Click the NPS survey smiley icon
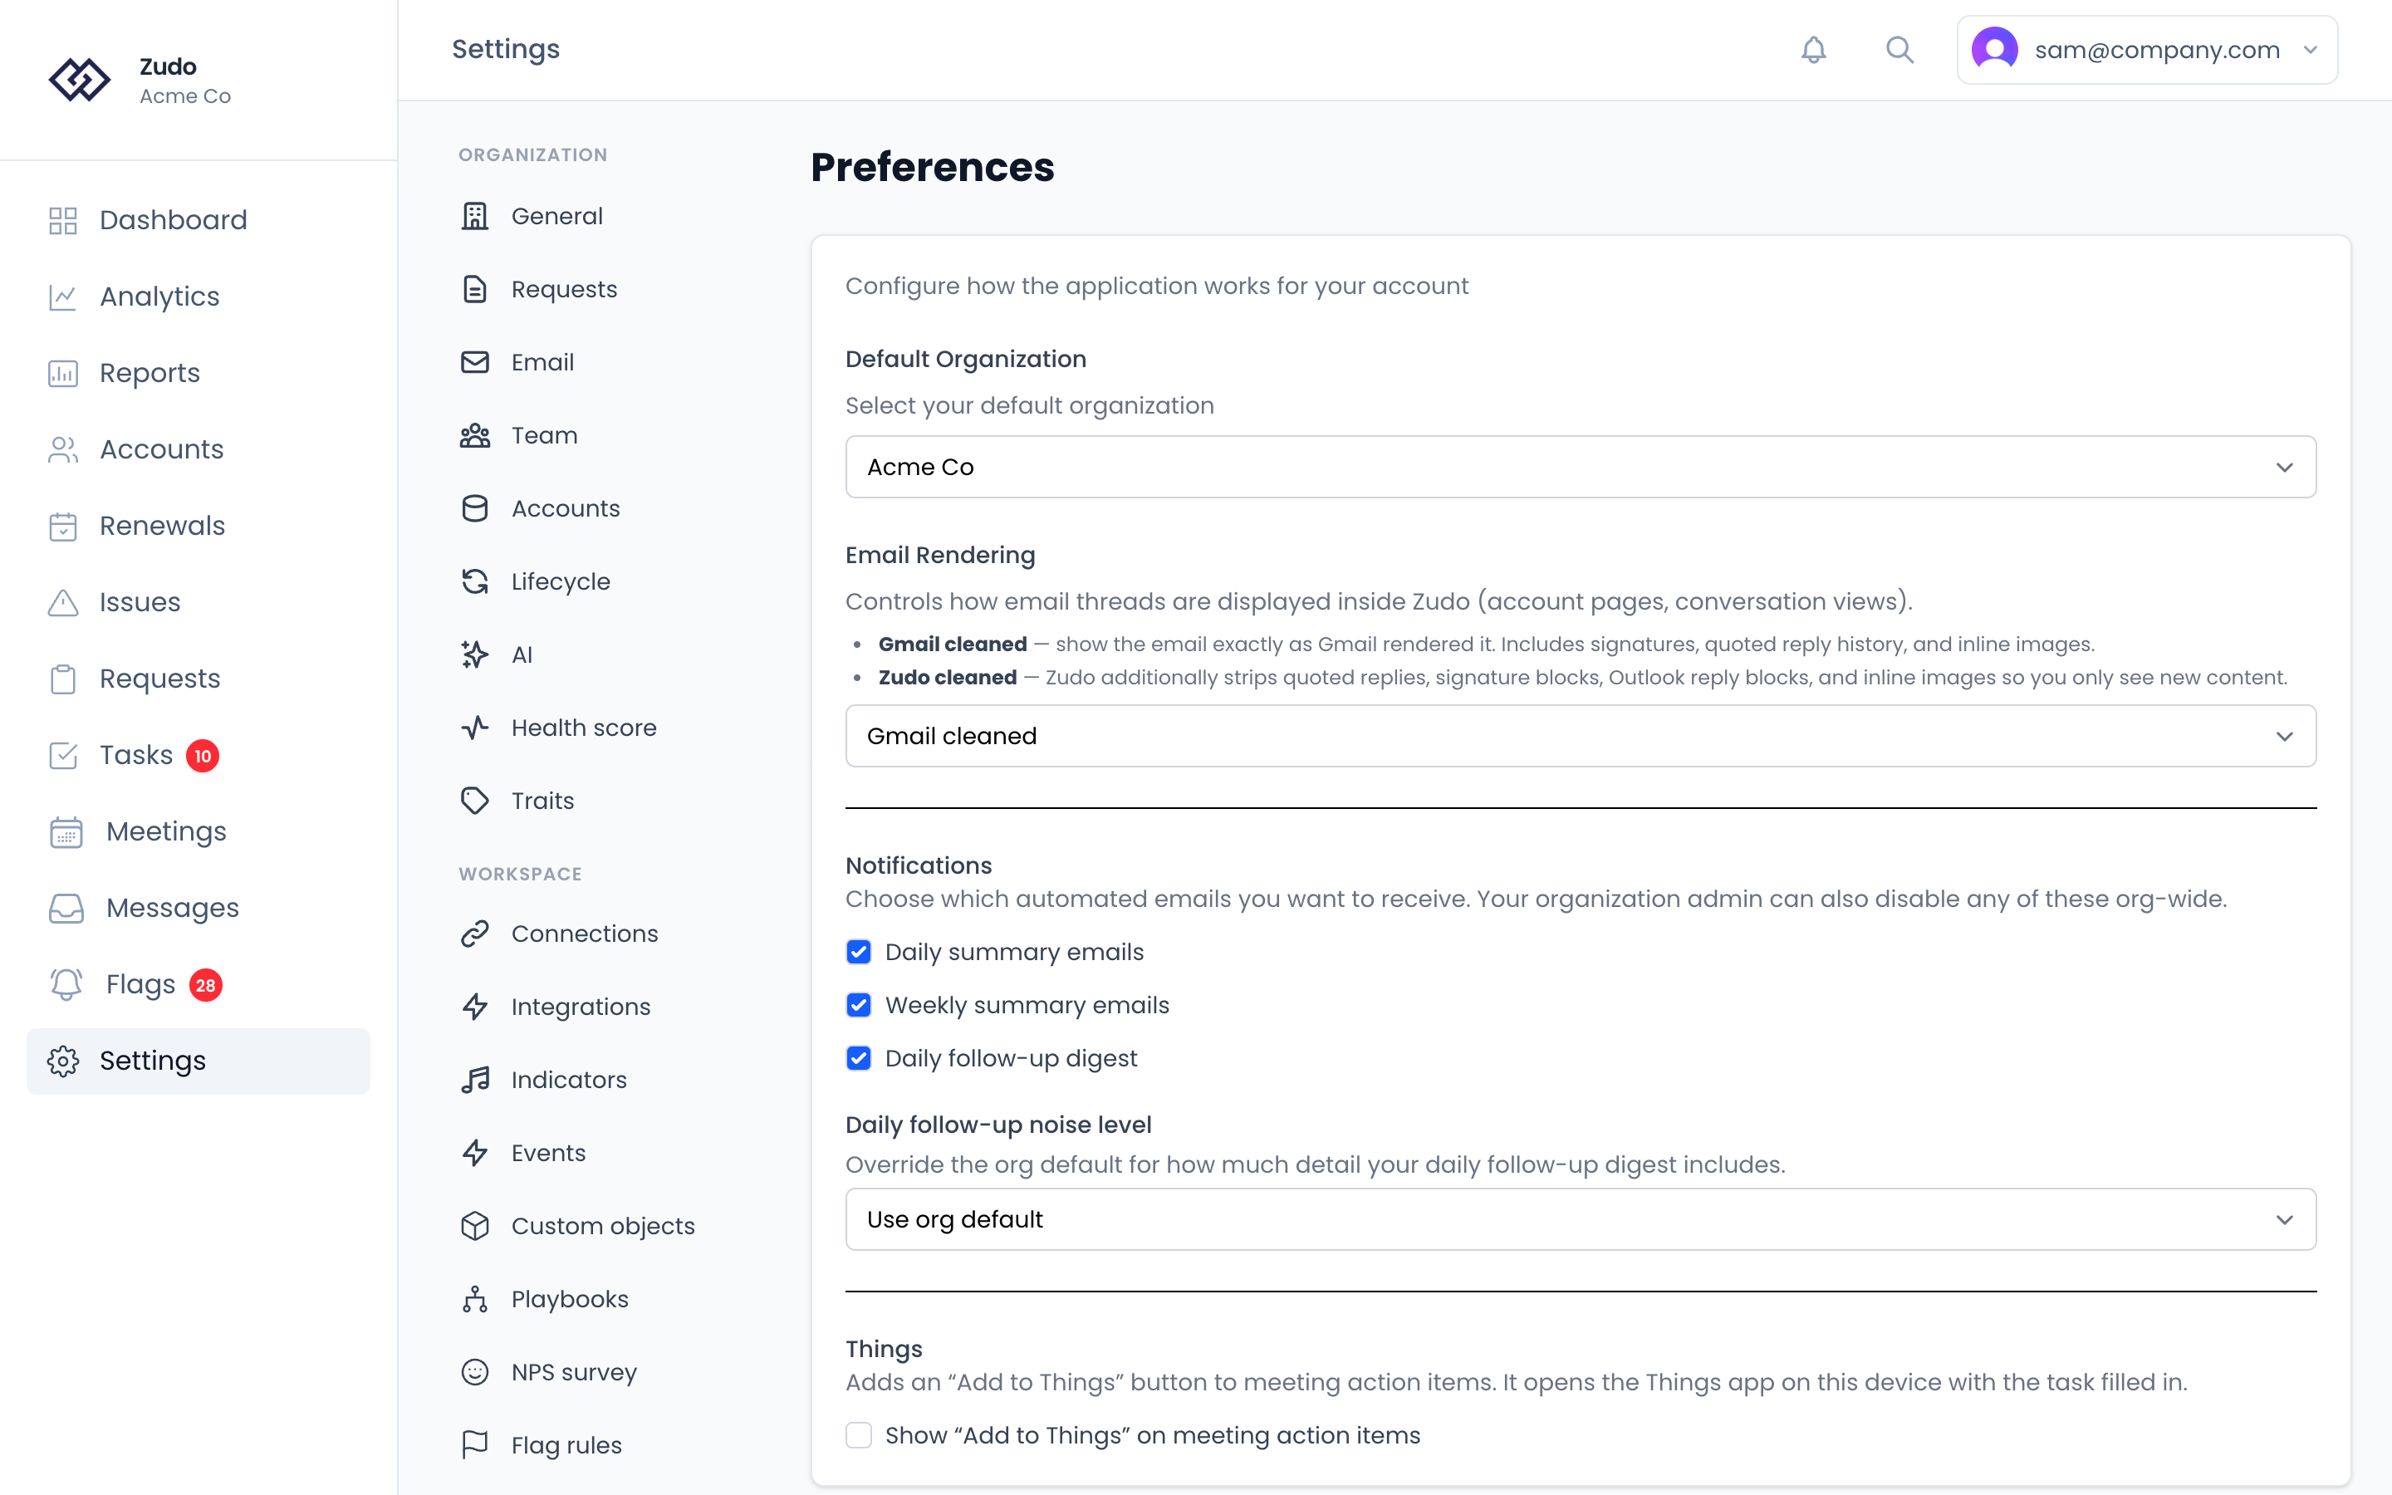The image size is (2392, 1495). tap(474, 1372)
